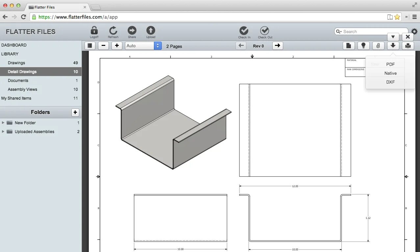Open the browser hamburger menu
420x252 pixels.
pyautogui.click(x=414, y=17)
